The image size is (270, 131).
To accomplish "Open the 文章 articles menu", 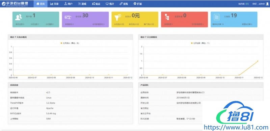I will pos(54,4).
